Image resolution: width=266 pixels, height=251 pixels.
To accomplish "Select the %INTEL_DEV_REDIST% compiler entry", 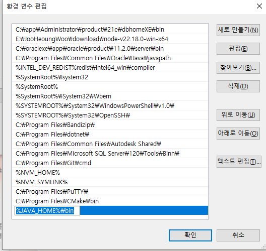I will tap(110, 68).
